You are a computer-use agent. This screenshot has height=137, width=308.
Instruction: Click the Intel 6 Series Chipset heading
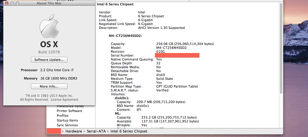click(x=115, y=4)
